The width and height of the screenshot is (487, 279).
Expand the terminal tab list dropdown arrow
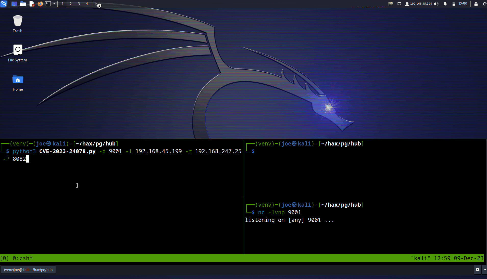(485, 270)
